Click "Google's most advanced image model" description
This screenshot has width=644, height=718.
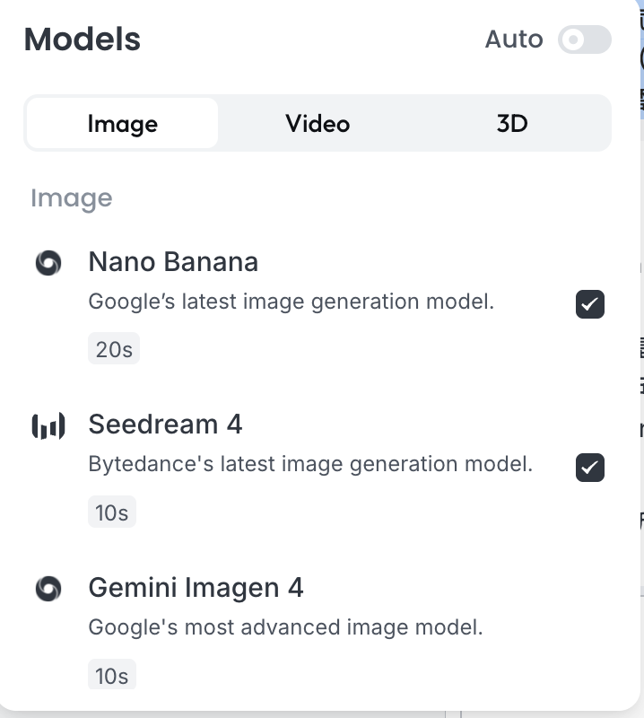pos(285,626)
